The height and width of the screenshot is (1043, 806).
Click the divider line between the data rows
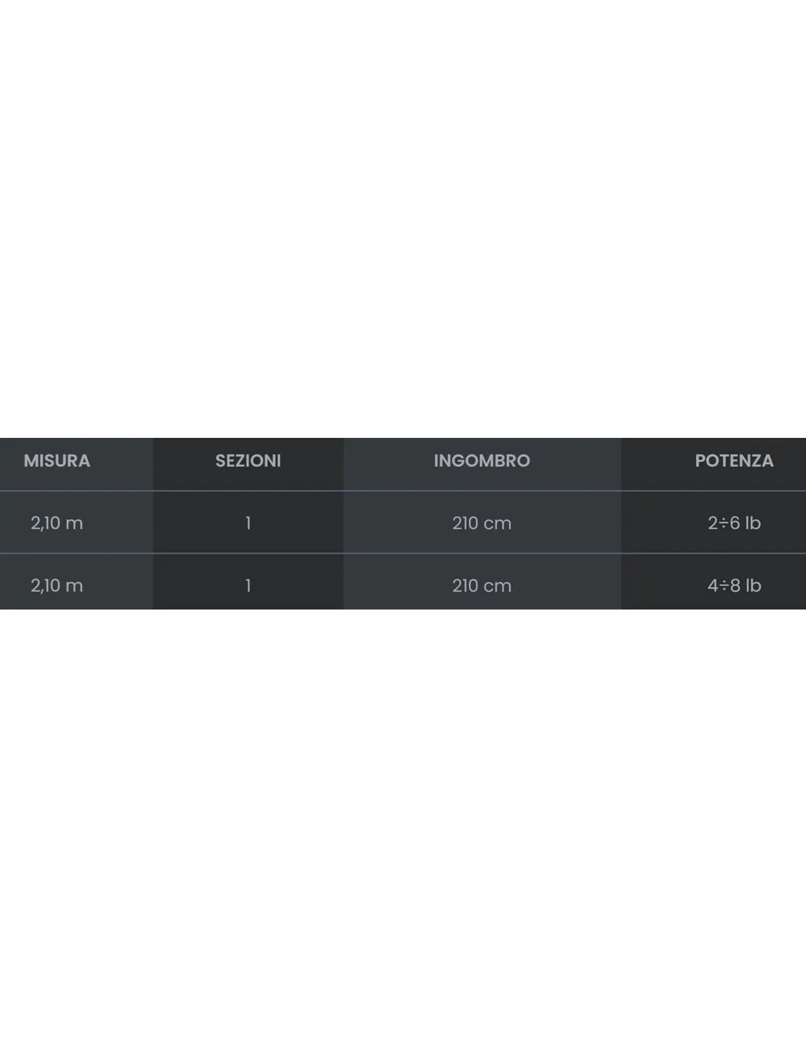[403, 553]
